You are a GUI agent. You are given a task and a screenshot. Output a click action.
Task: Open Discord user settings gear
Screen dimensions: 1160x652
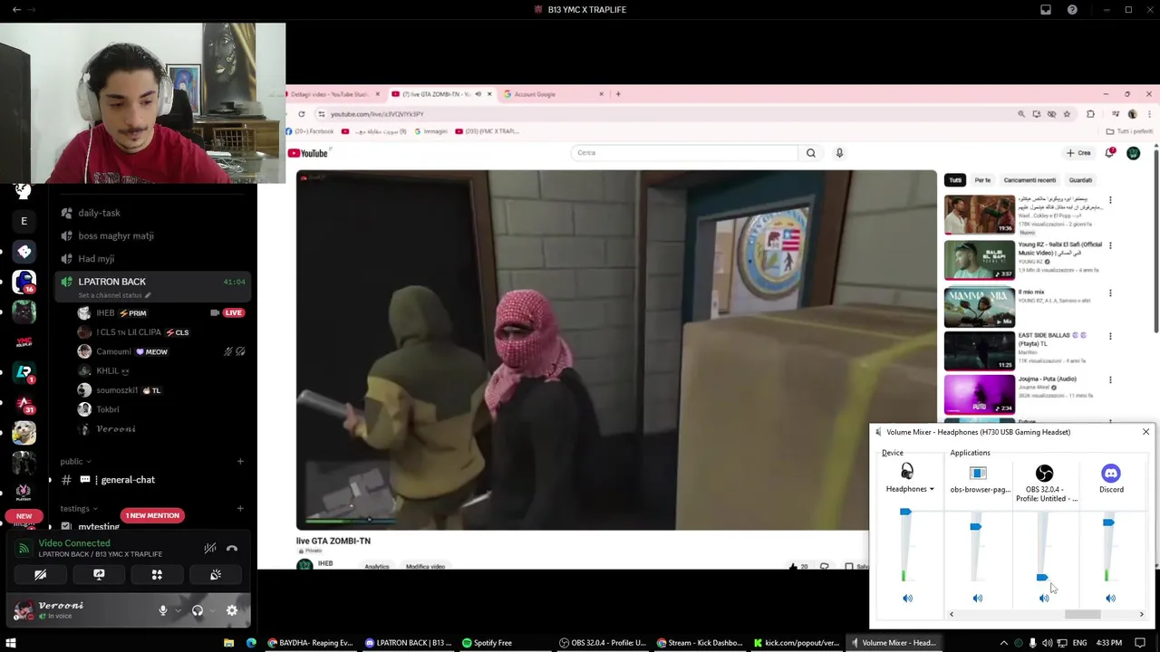point(232,610)
